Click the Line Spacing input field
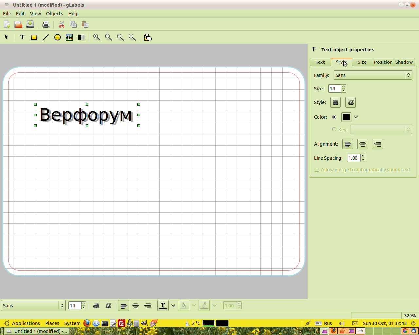This screenshot has height=335, width=419. coord(354,158)
